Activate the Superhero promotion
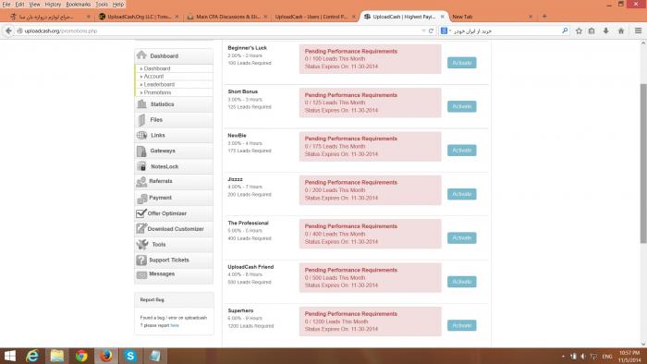647x364 pixels. point(462,325)
